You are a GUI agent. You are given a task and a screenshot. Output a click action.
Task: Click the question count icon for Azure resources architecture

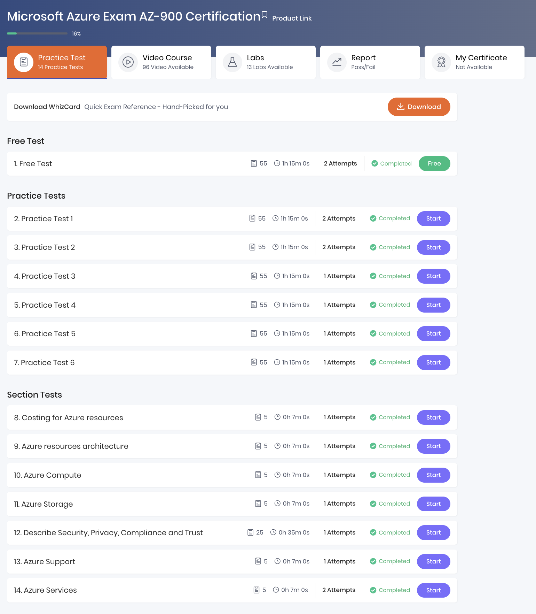click(258, 446)
